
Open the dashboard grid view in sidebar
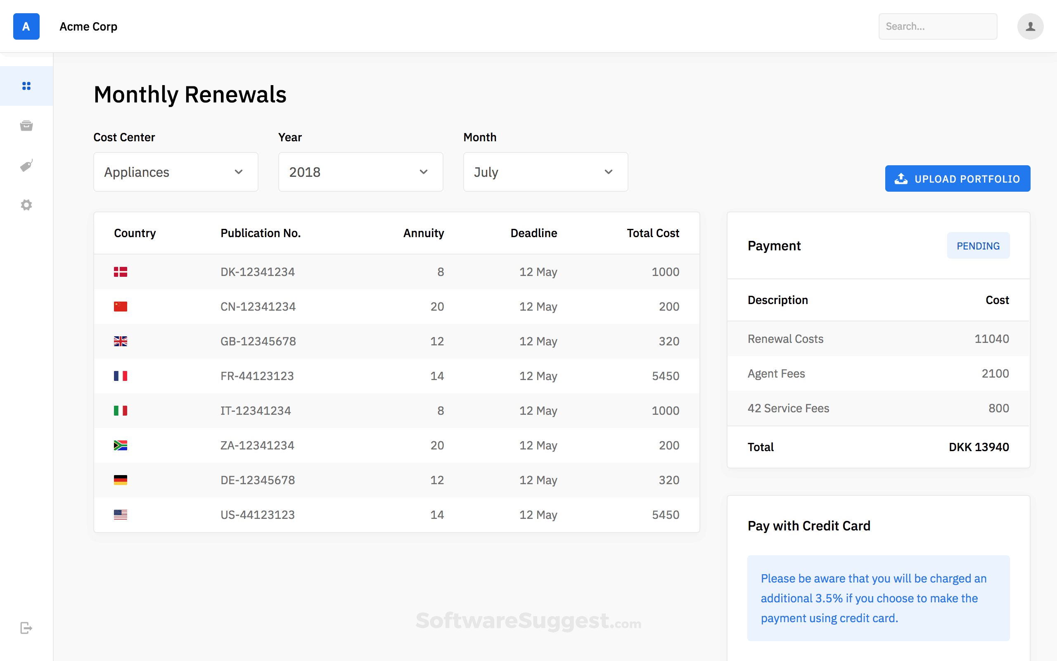click(26, 86)
